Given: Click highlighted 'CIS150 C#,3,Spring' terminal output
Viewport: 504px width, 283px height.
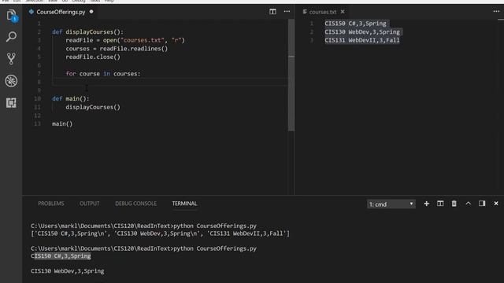Looking at the screenshot, I should click(61, 255).
